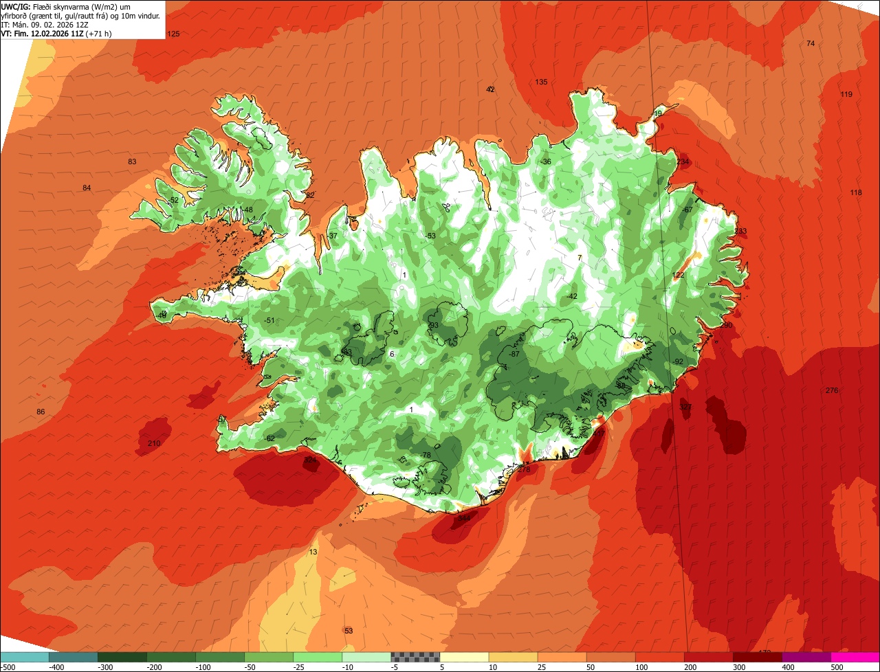Screen dimensions: 880x672
Task: Click the yellow 10 to 25 legend swatch
Action: click(x=513, y=657)
